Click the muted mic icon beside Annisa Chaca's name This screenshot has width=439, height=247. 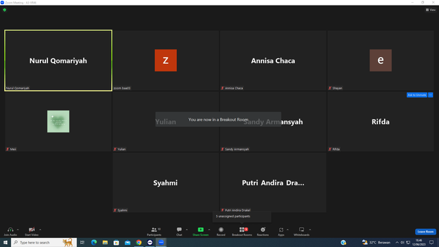click(x=222, y=88)
